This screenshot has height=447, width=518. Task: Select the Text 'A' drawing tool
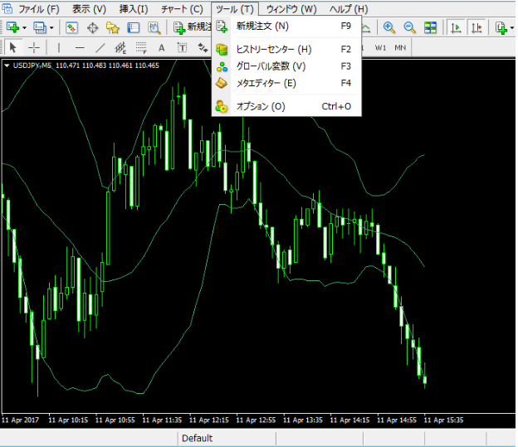(x=162, y=48)
